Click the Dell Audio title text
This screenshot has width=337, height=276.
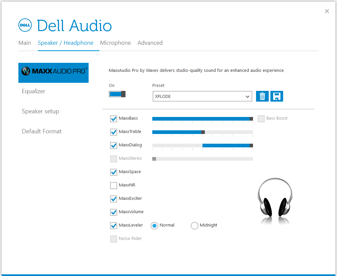pos(74,25)
